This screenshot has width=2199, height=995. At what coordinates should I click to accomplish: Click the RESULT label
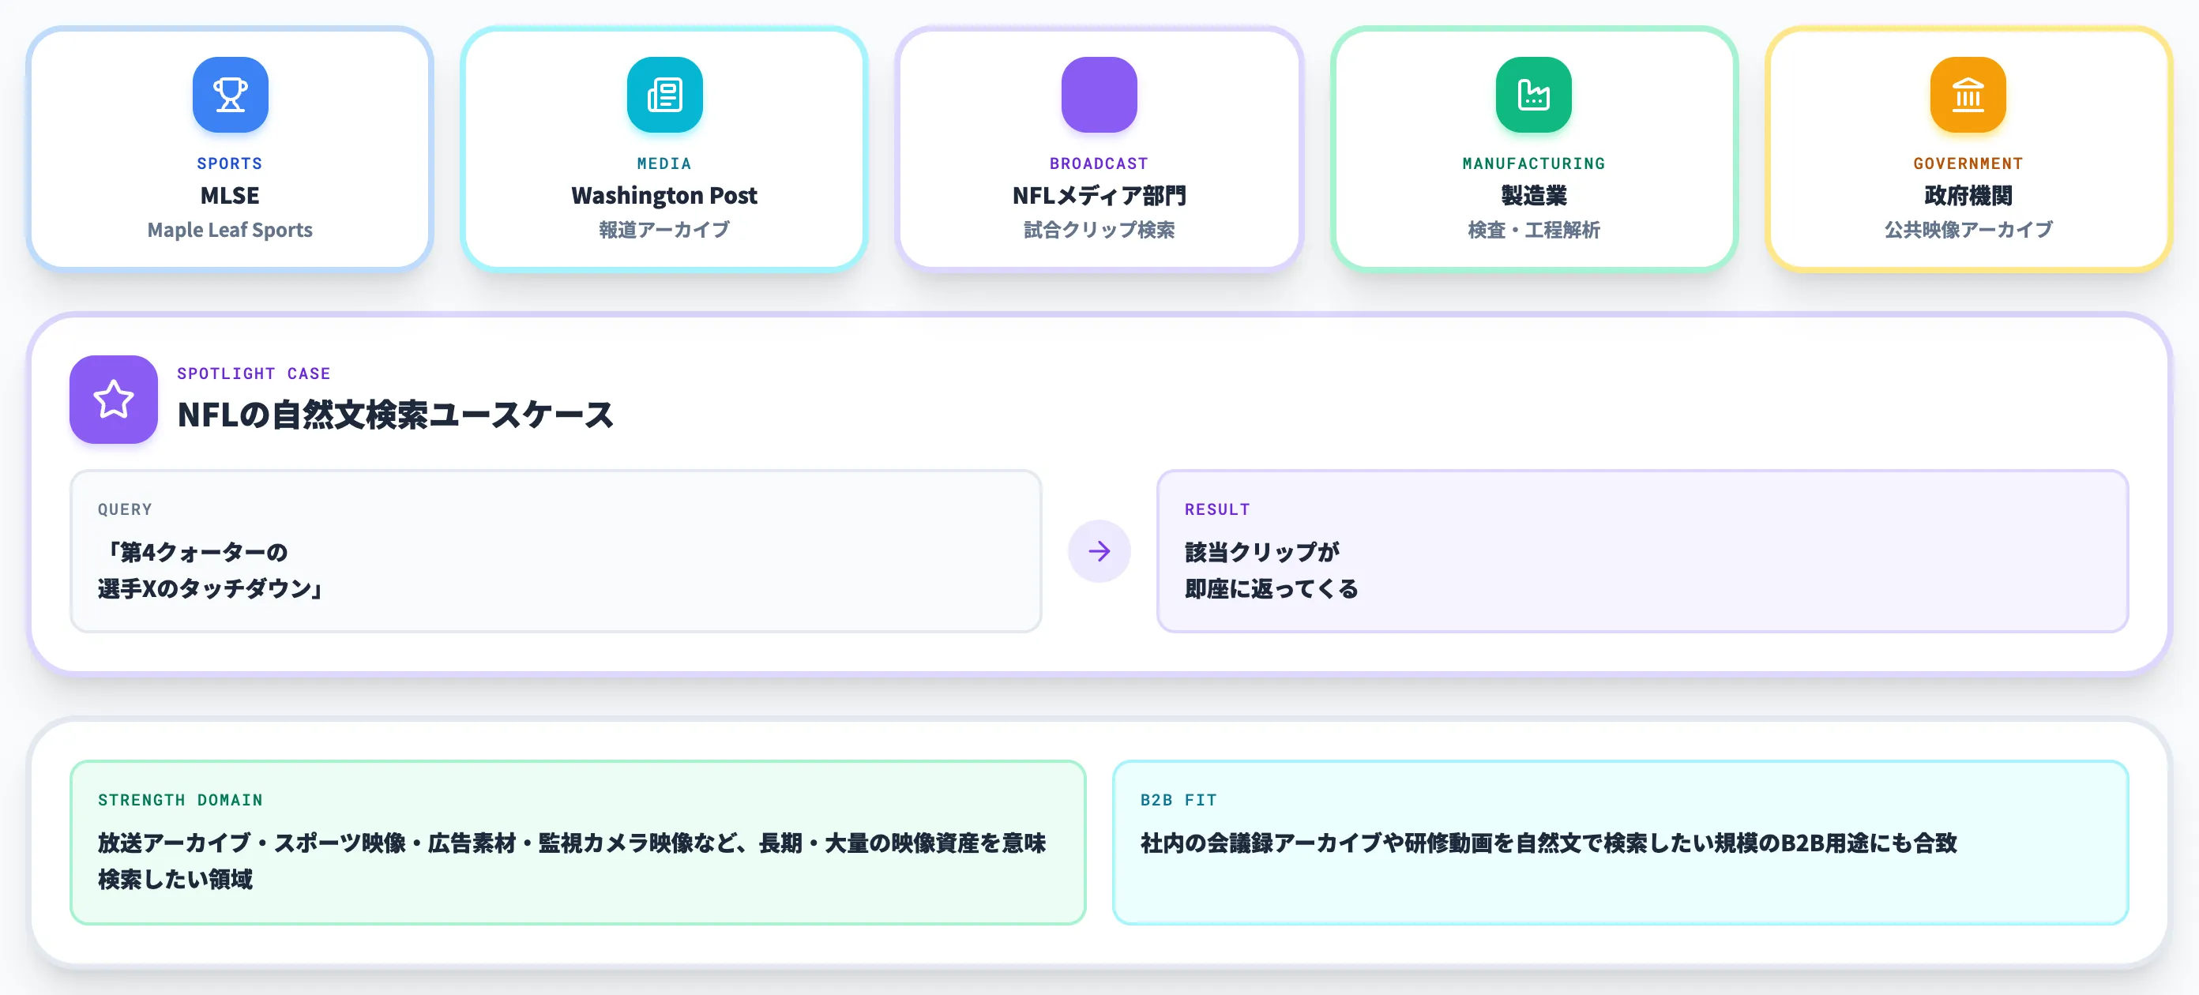pyautogui.click(x=1216, y=509)
